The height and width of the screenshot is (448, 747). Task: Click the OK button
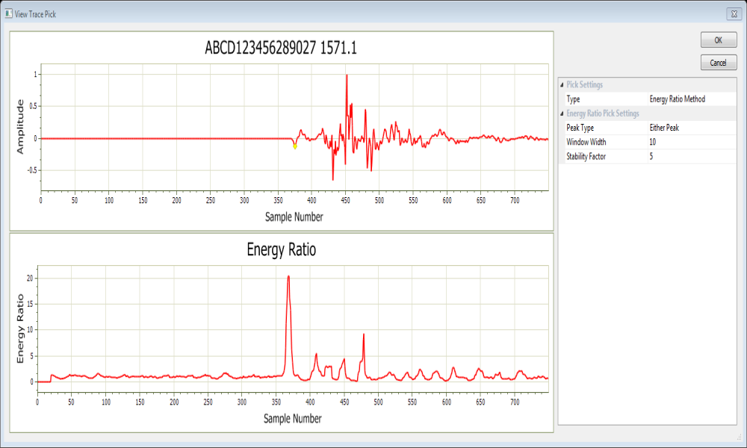719,40
